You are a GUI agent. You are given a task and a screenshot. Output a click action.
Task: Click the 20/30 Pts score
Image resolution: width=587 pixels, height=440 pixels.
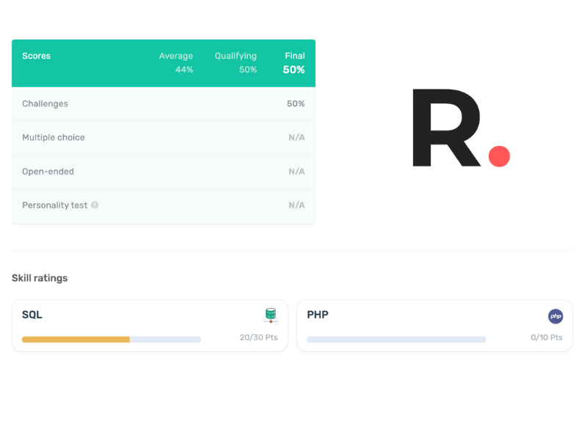pyautogui.click(x=259, y=337)
